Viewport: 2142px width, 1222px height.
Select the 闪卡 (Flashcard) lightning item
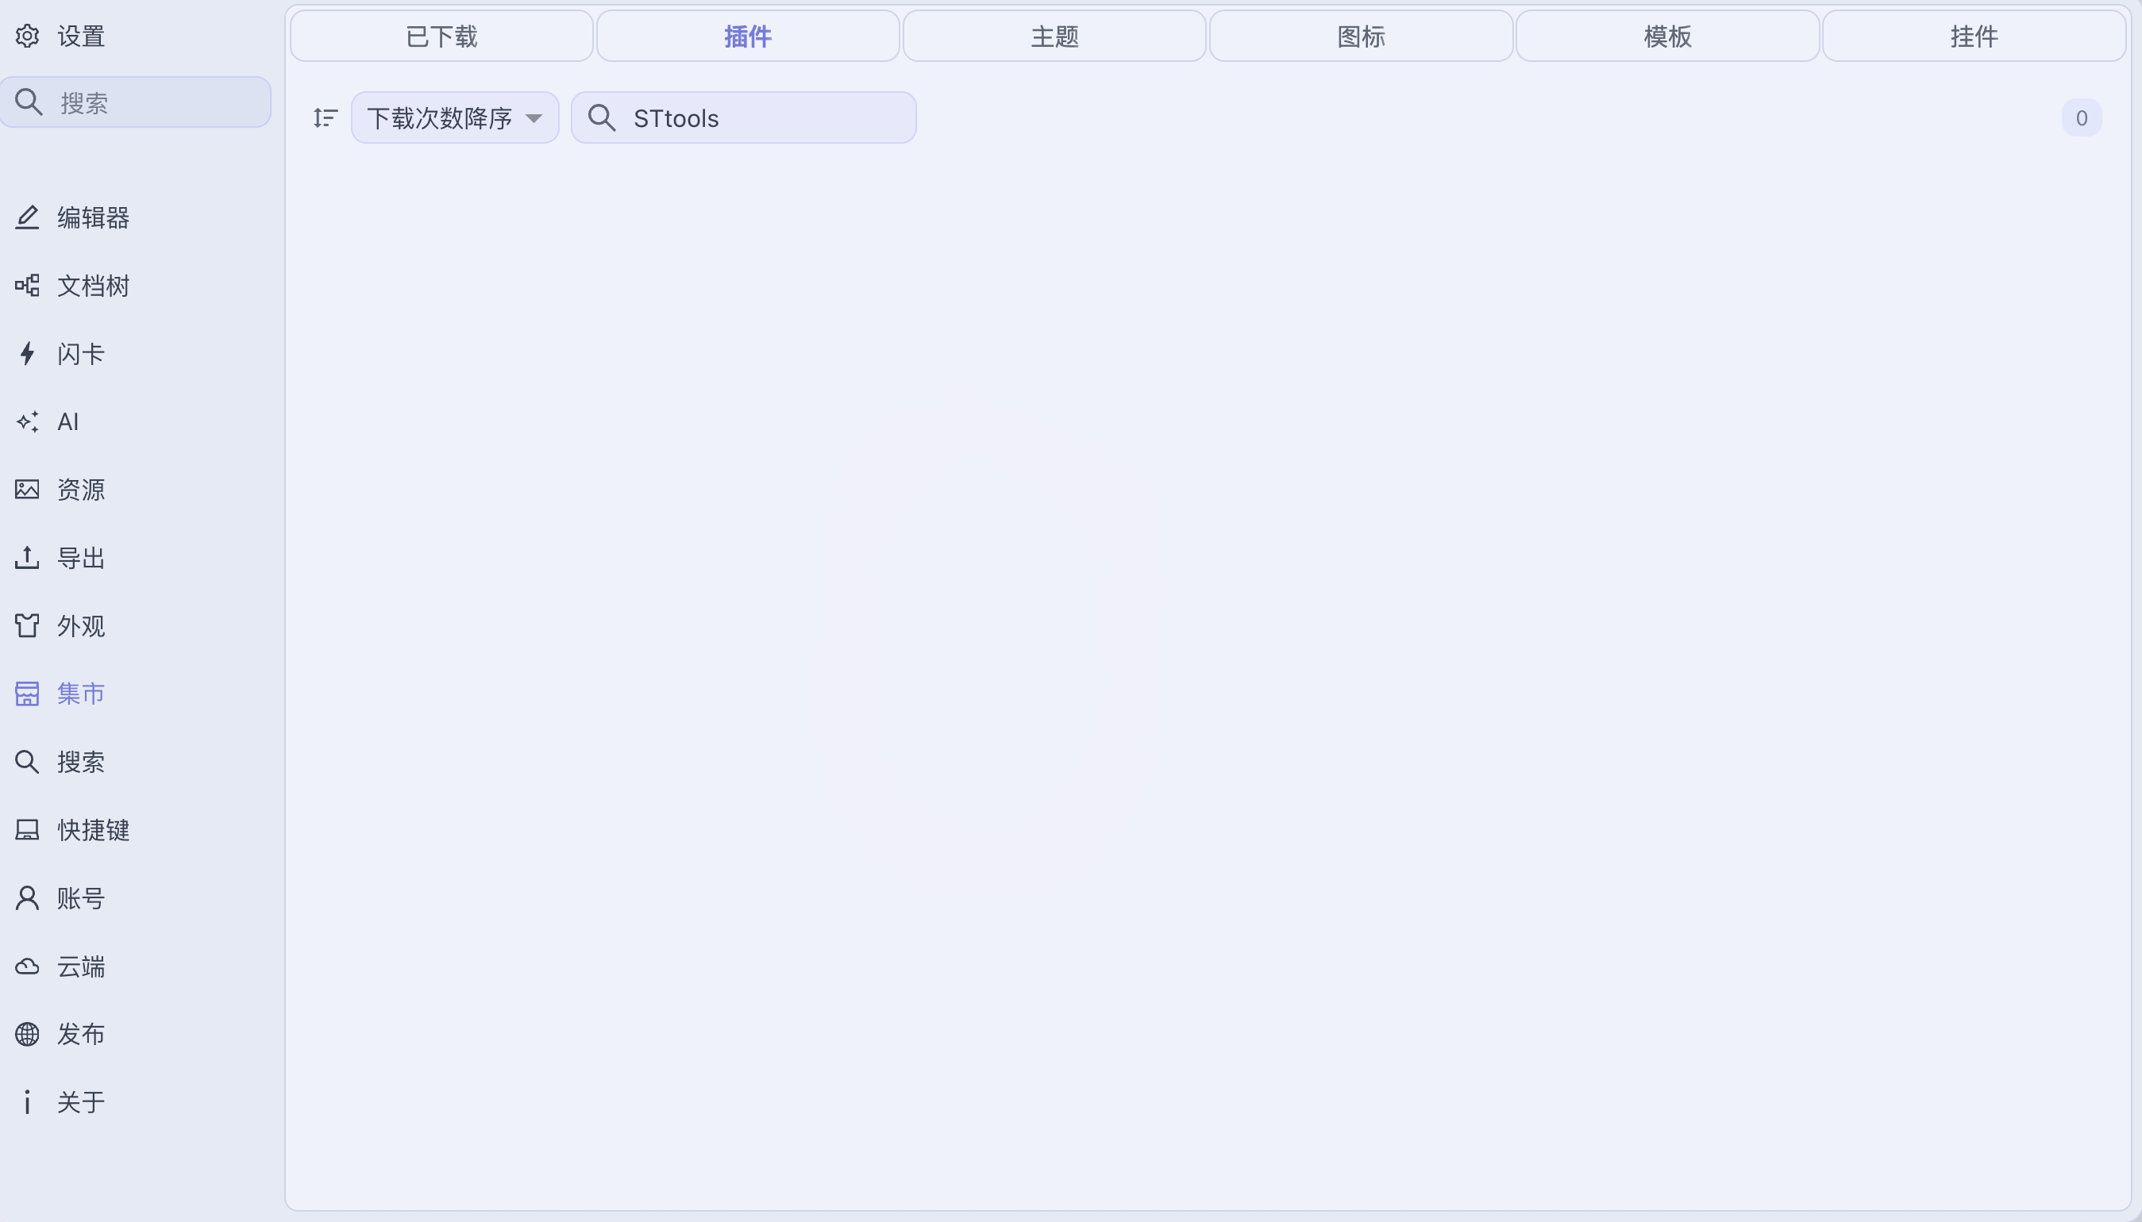[81, 354]
